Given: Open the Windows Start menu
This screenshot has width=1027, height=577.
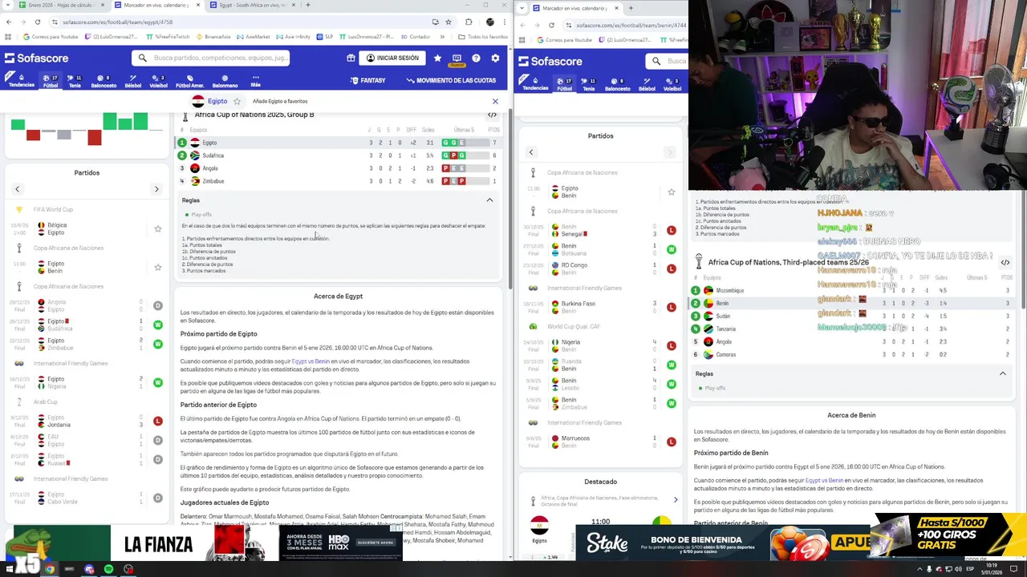Looking at the screenshot, I should pyautogui.click(x=10, y=569).
